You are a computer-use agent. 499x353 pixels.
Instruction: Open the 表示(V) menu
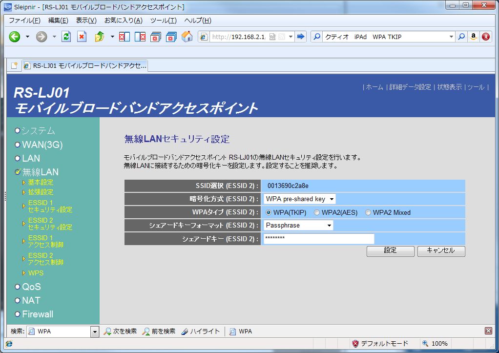click(86, 21)
